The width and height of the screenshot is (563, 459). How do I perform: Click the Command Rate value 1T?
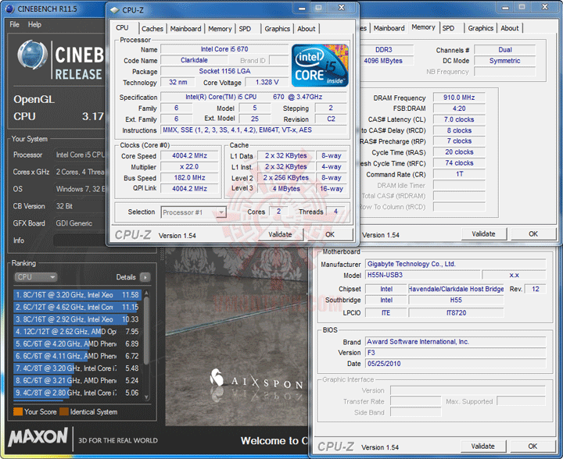pyautogui.click(x=459, y=174)
